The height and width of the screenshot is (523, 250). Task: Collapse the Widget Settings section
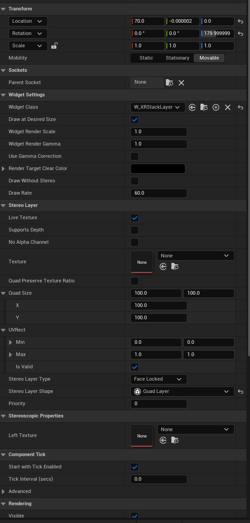(3, 95)
